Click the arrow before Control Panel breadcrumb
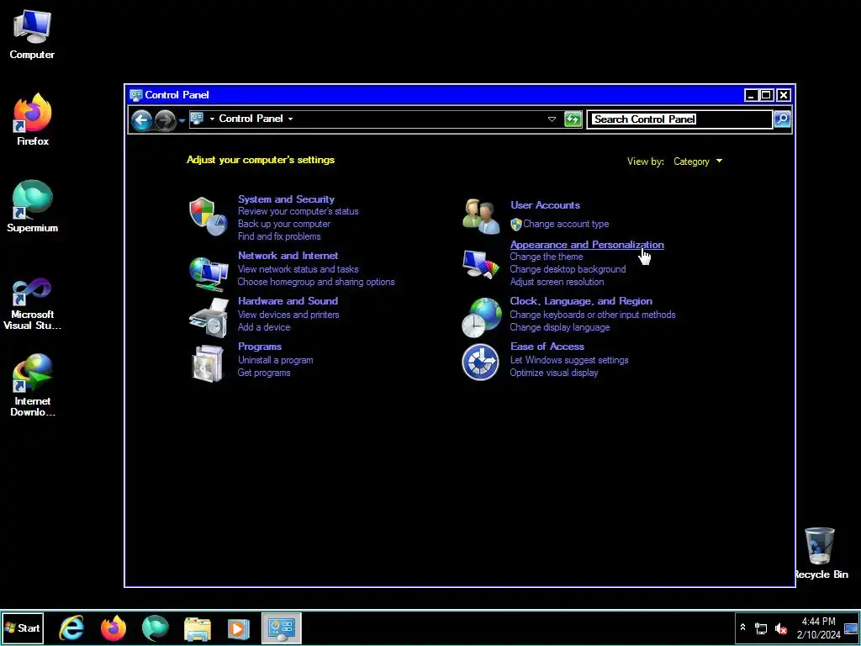Viewport: 861px width, 646px height. click(212, 119)
